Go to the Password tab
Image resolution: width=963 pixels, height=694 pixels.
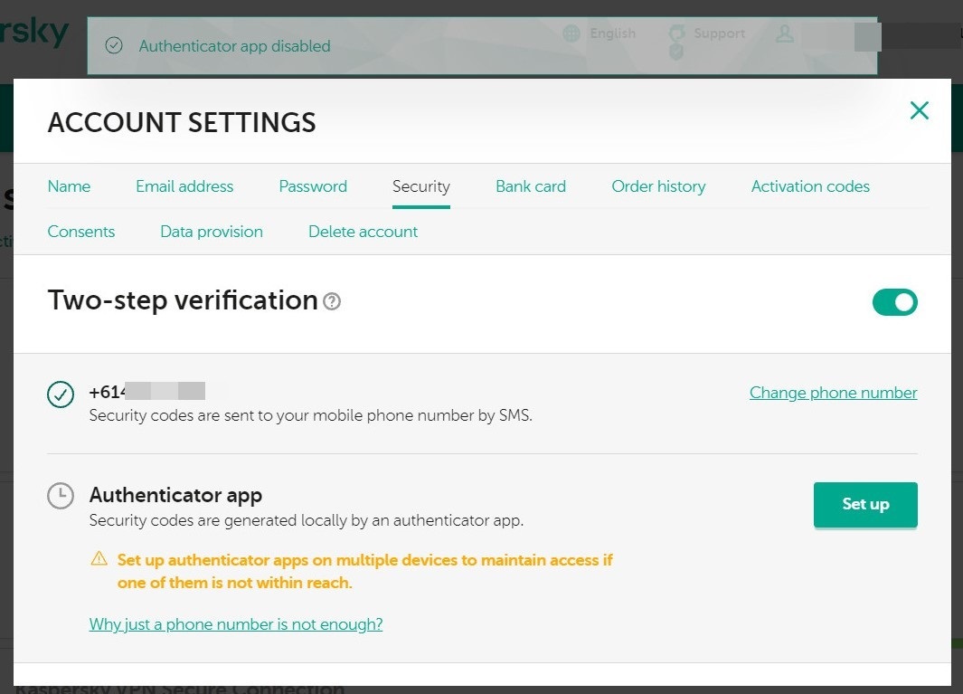(x=313, y=186)
